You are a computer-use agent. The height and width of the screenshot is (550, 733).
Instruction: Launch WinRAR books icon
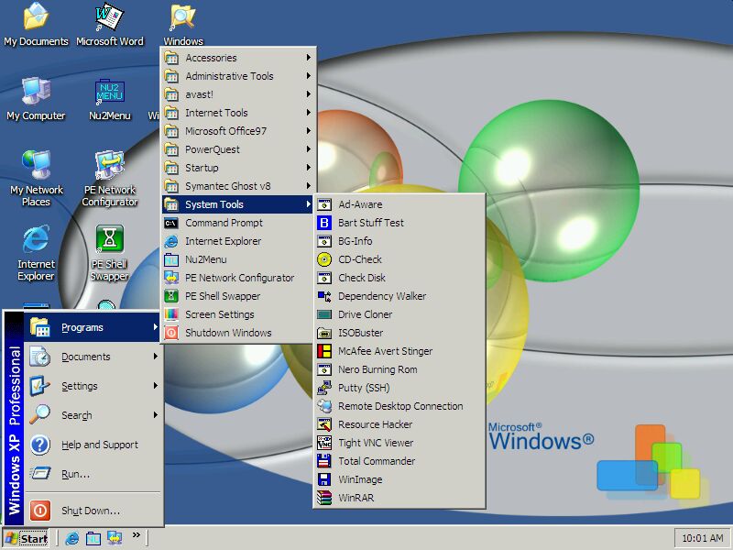click(324, 498)
